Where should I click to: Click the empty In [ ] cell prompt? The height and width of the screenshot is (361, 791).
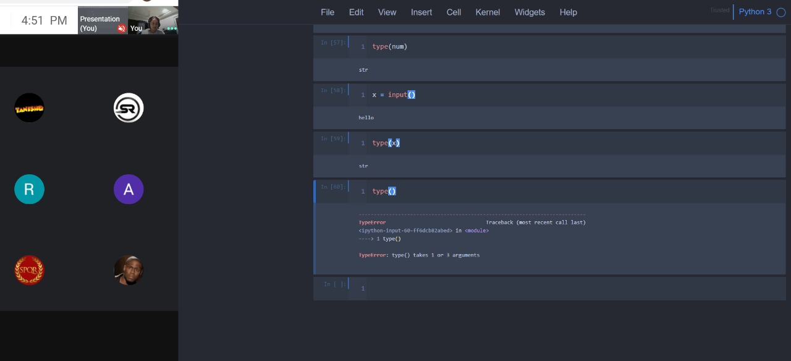[335, 284]
